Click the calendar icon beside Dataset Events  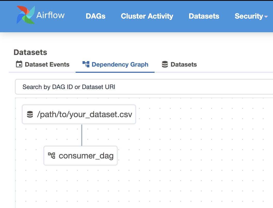tap(19, 64)
